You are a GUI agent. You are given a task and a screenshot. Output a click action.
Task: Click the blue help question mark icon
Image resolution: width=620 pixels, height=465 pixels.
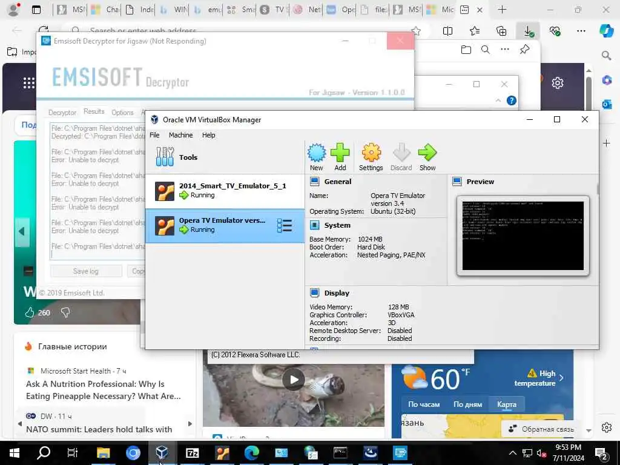(x=511, y=101)
